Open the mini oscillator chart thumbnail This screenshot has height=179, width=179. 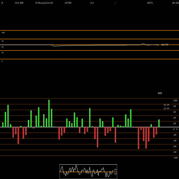pos(88,171)
